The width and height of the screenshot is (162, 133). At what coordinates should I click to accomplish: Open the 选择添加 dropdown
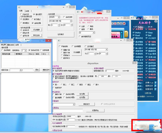(x=21, y=70)
